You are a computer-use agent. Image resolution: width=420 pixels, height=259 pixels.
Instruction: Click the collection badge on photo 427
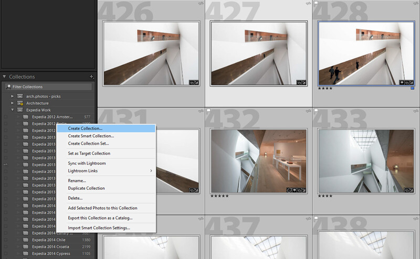(x=299, y=83)
